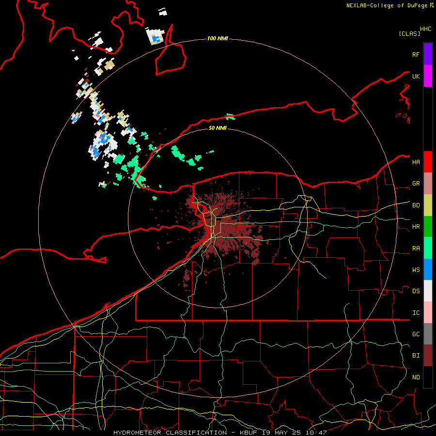Click the HYDROMETEOR CLASSIFICATION title text
This screenshot has height=436, width=436.
pos(170,433)
